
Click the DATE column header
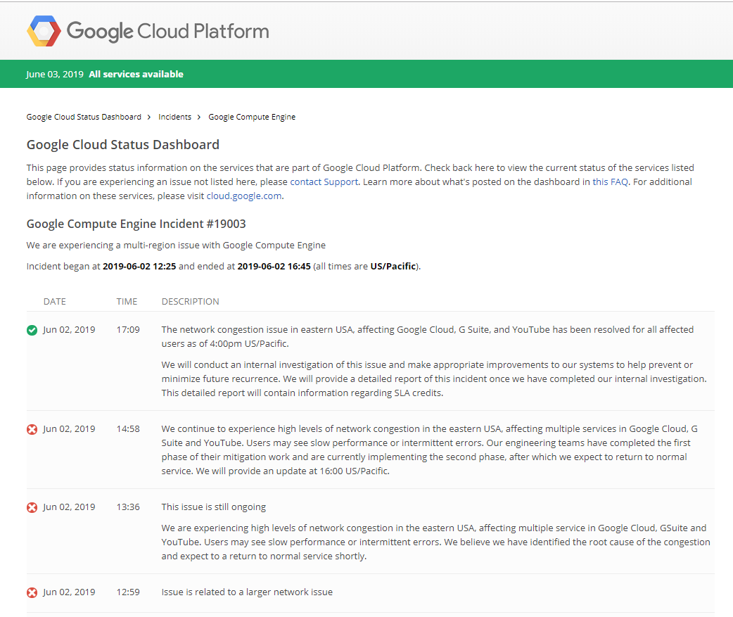[55, 302]
